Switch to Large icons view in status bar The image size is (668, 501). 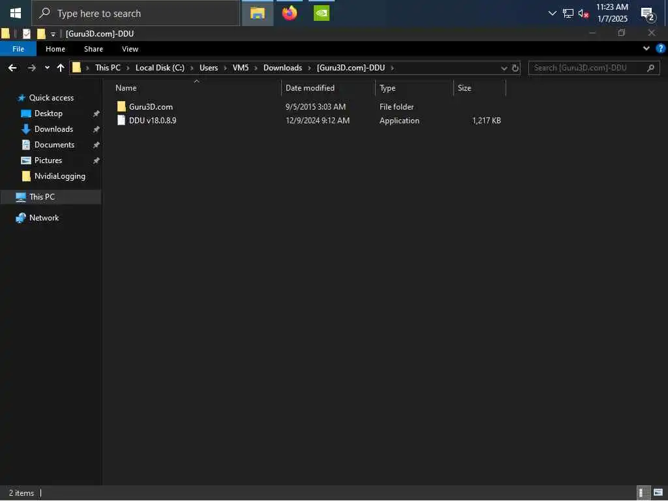(658, 493)
